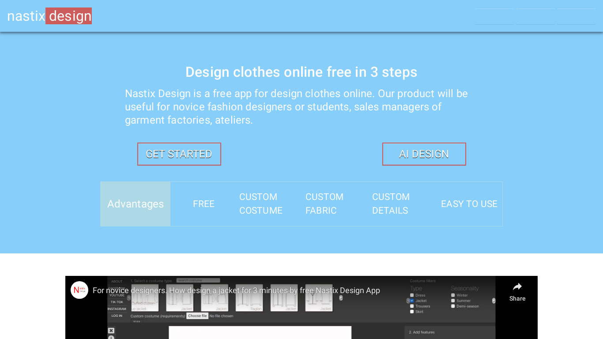The image size is (603, 339).
Task: Click the Winter checkbox in the video preview
Action: click(453, 295)
